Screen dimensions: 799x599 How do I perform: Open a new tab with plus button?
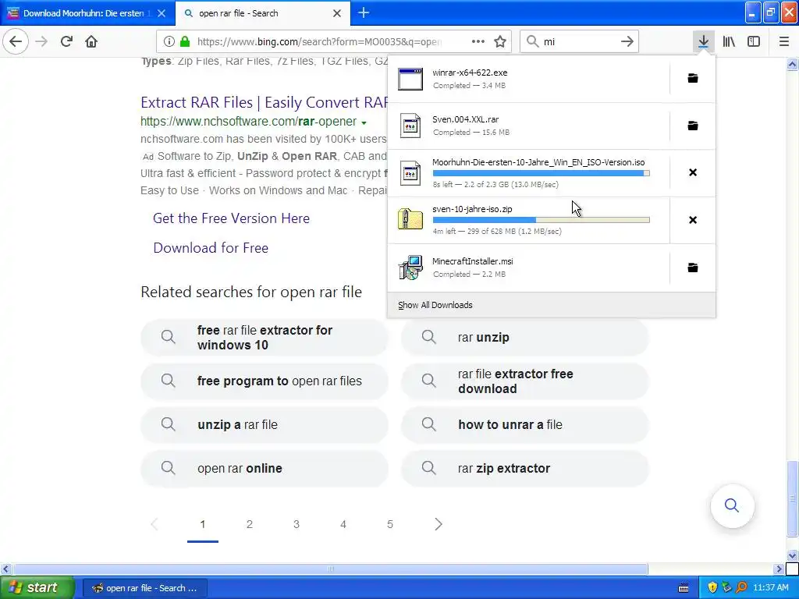(364, 12)
